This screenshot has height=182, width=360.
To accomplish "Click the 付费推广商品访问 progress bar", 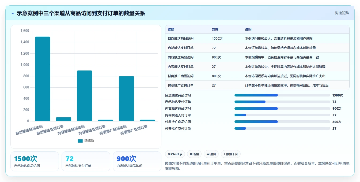I will click(x=282, y=122).
